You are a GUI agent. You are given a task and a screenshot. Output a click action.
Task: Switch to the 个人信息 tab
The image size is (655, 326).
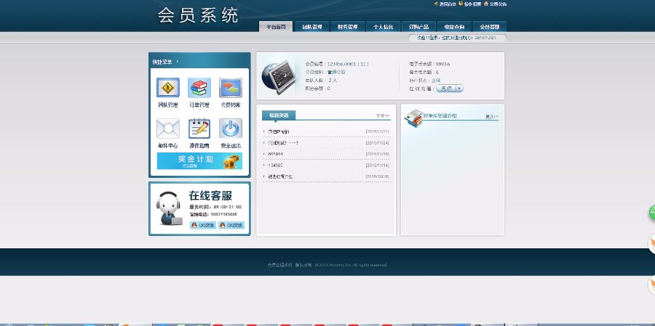[383, 27]
